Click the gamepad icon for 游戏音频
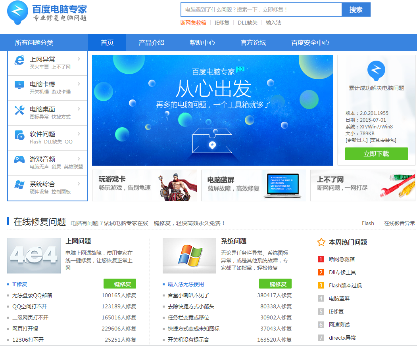The image size is (417, 346). [19, 159]
